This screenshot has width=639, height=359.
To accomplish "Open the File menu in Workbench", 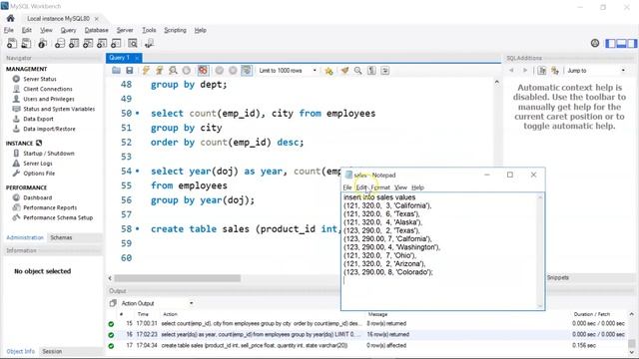I will pyautogui.click(x=9, y=30).
